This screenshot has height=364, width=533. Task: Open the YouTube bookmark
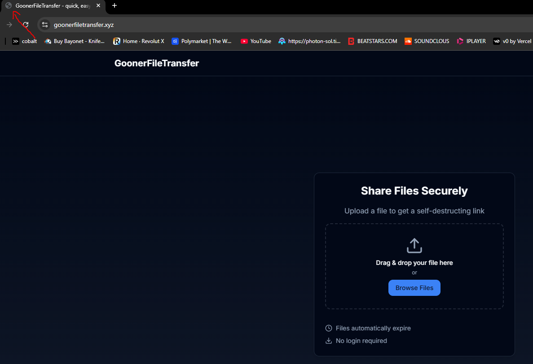tap(256, 41)
